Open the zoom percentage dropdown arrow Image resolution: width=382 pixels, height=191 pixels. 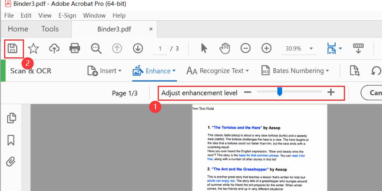[x=311, y=48]
